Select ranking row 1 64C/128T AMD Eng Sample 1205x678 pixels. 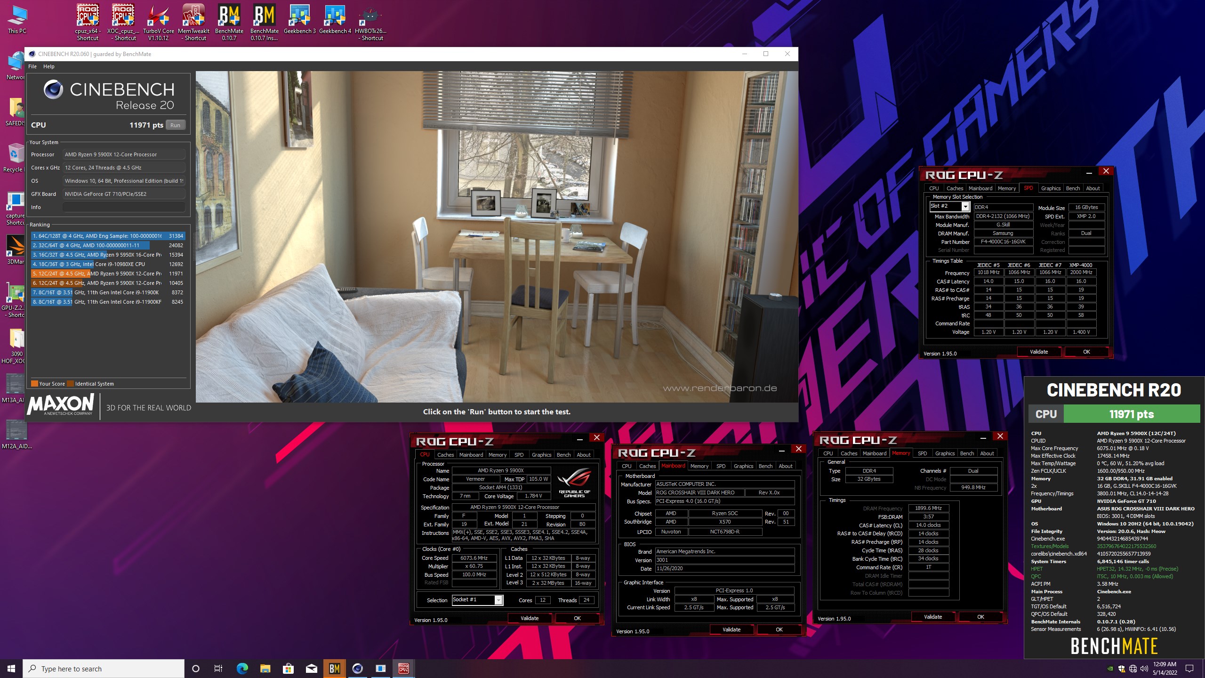tap(108, 236)
